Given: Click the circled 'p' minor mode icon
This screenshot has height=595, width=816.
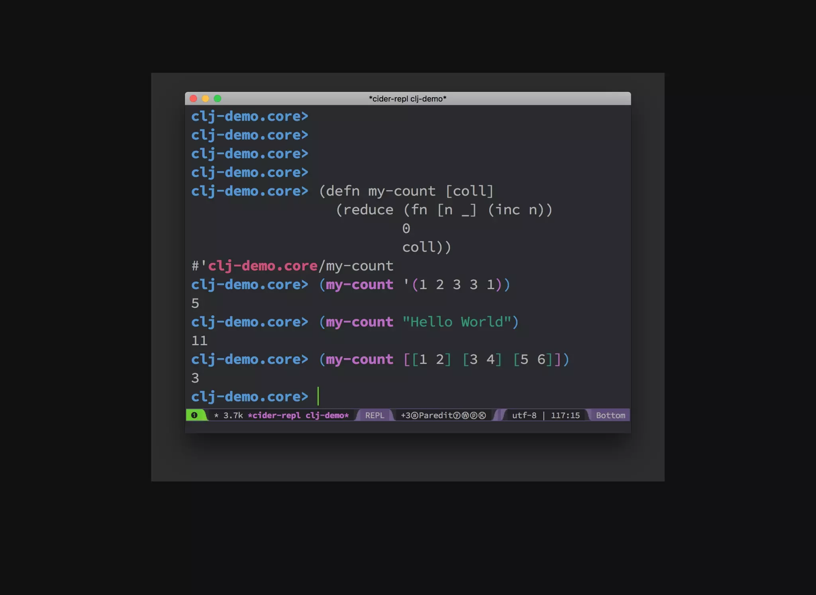Looking at the screenshot, I should pyautogui.click(x=474, y=415).
